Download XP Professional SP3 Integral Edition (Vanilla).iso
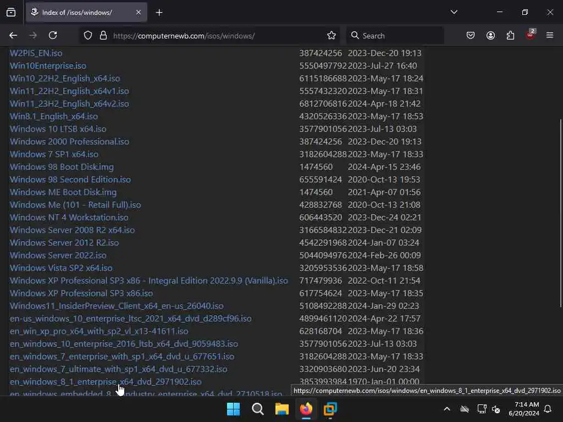 [x=149, y=280]
